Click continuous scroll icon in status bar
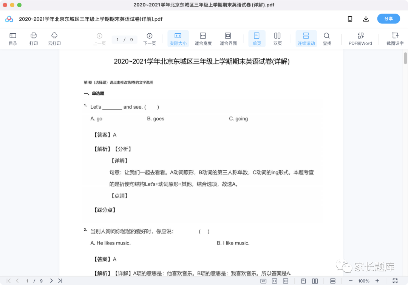 click(333, 281)
